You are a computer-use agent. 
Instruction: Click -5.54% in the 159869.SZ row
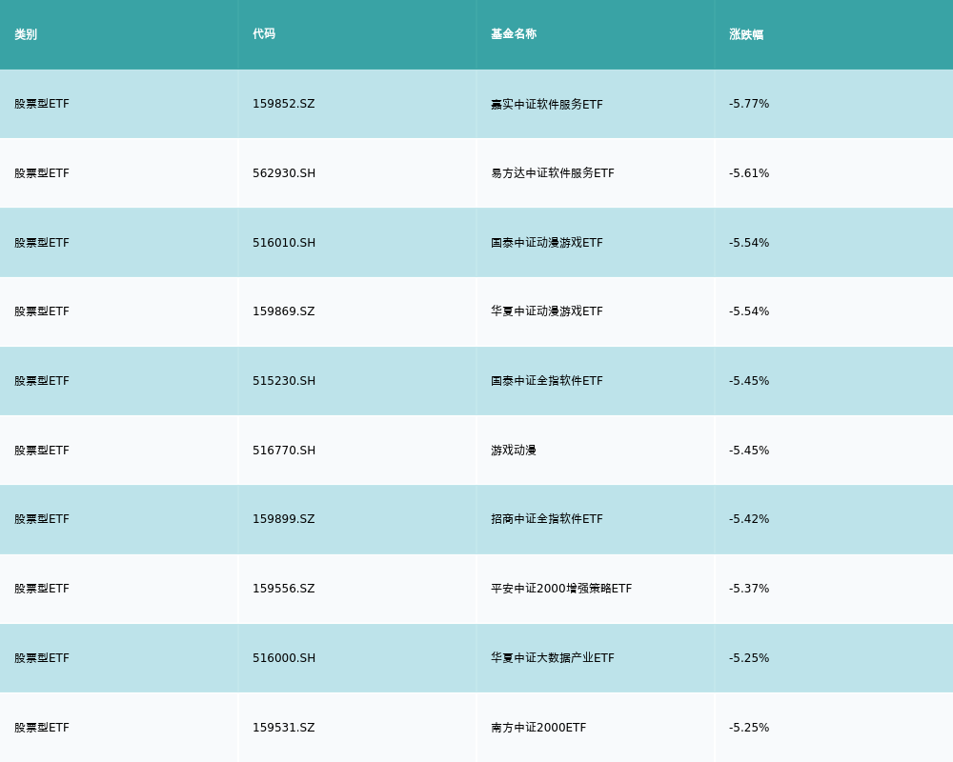point(749,311)
